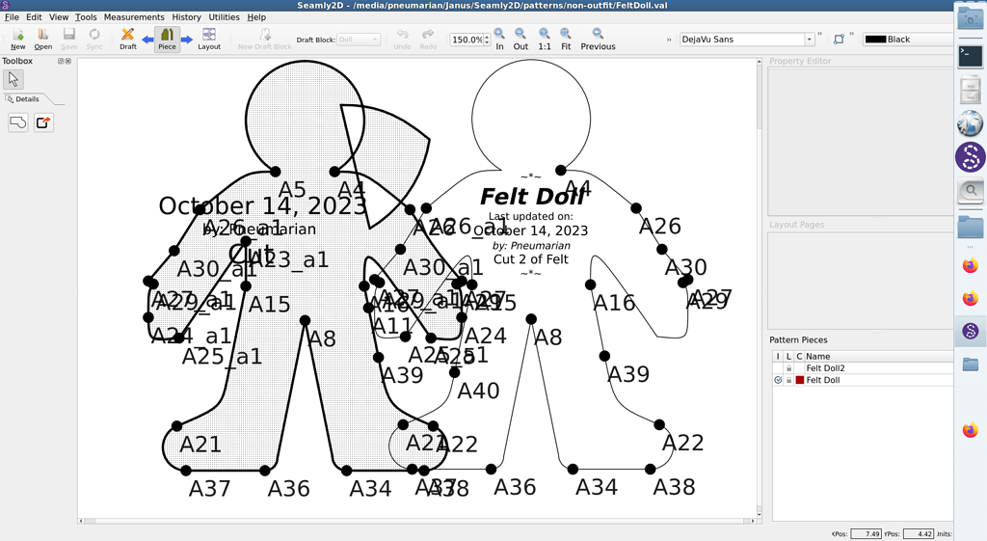Image resolution: width=987 pixels, height=541 pixels.
Task: Open a pattern file with Open button
Action: coord(42,39)
